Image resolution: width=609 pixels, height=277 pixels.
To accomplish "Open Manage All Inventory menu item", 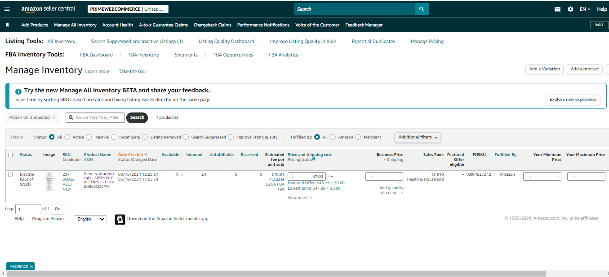I will click(x=75, y=25).
